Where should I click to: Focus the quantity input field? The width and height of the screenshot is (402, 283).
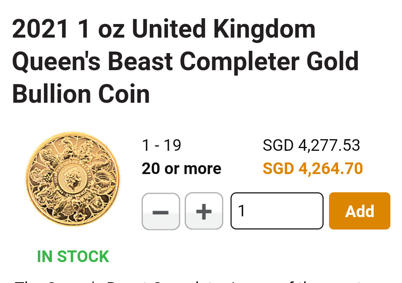pyautogui.click(x=277, y=211)
